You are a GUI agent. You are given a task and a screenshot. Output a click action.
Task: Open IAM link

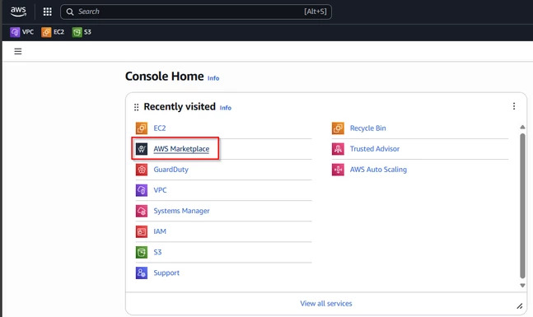coord(160,231)
